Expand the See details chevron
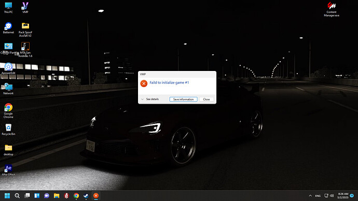Viewport: 358px width, 201px height. pos(143,99)
